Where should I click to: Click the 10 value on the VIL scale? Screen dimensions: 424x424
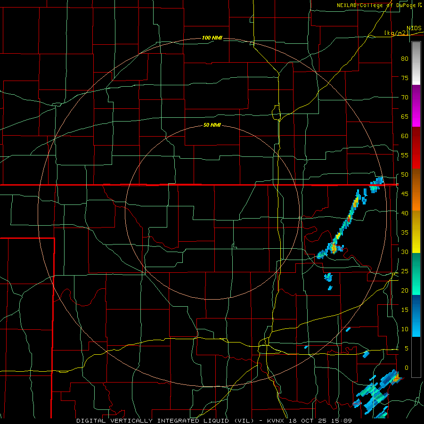click(405, 329)
